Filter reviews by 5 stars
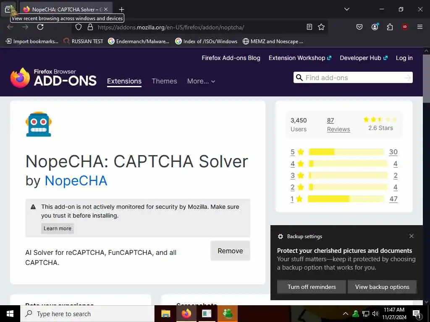The height and width of the screenshot is (322, 430). click(x=297, y=152)
